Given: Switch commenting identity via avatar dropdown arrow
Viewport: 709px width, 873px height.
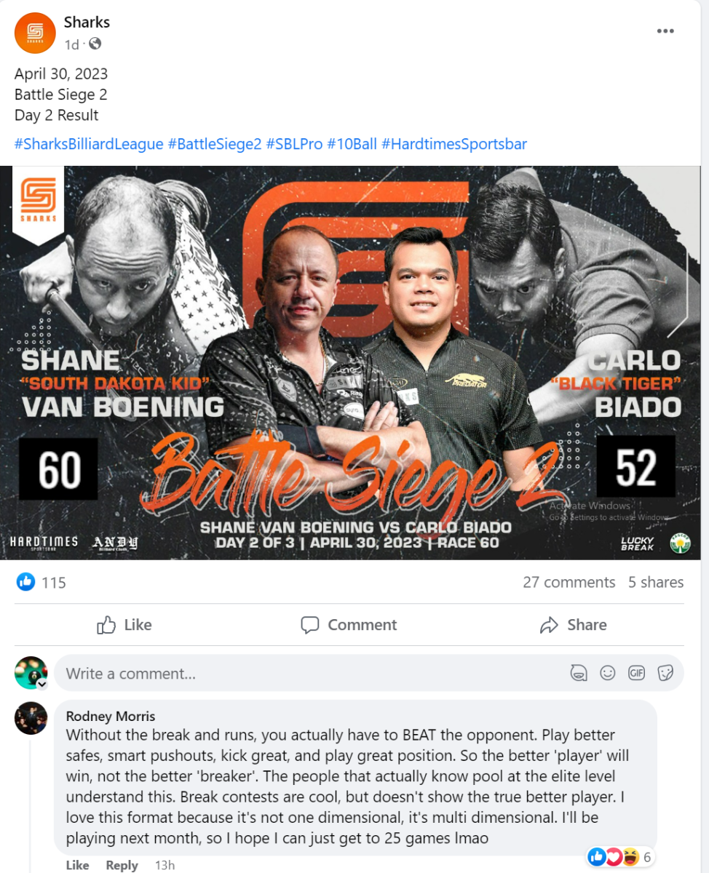Looking at the screenshot, I should pos(42,685).
